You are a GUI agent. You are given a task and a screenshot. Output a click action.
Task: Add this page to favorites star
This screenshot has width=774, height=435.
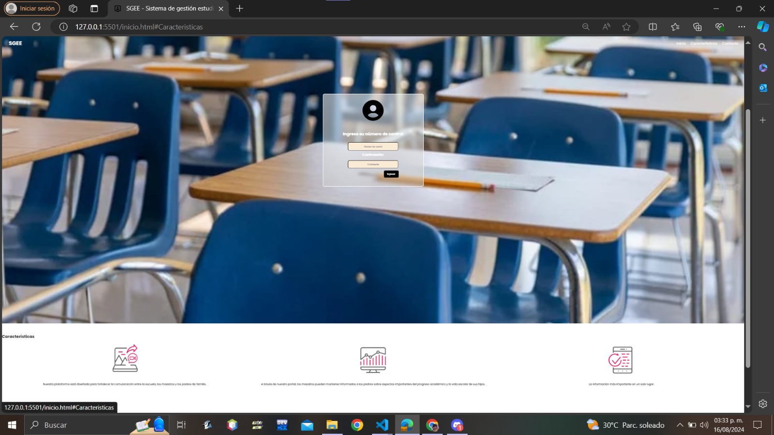tap(626, 27)
